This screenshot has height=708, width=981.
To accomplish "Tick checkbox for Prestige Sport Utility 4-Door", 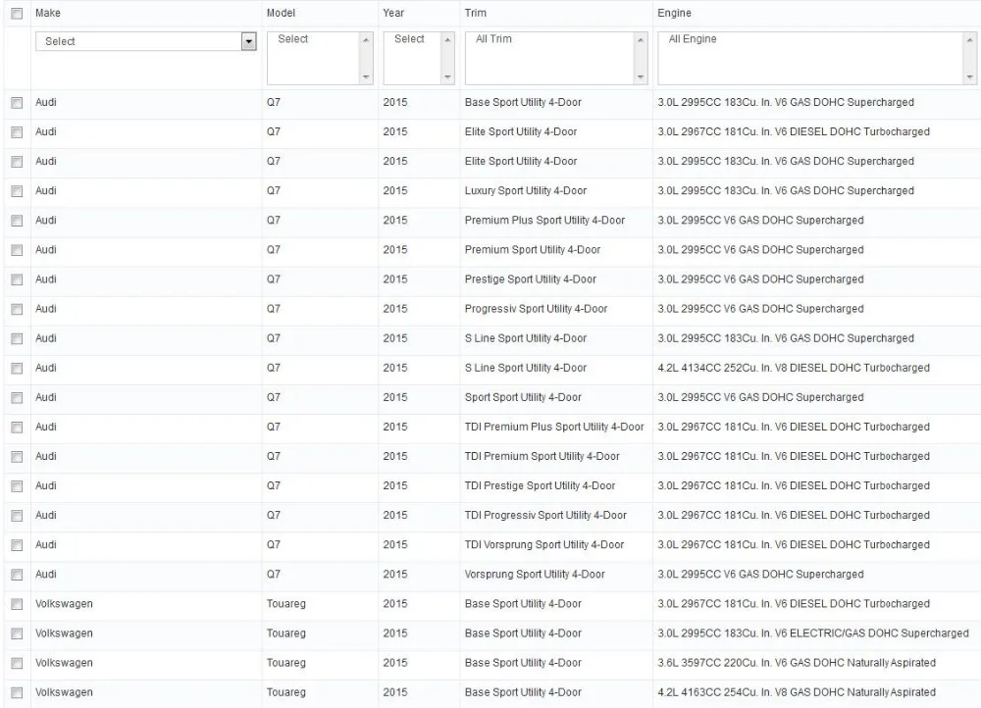I will pos(17,279).
